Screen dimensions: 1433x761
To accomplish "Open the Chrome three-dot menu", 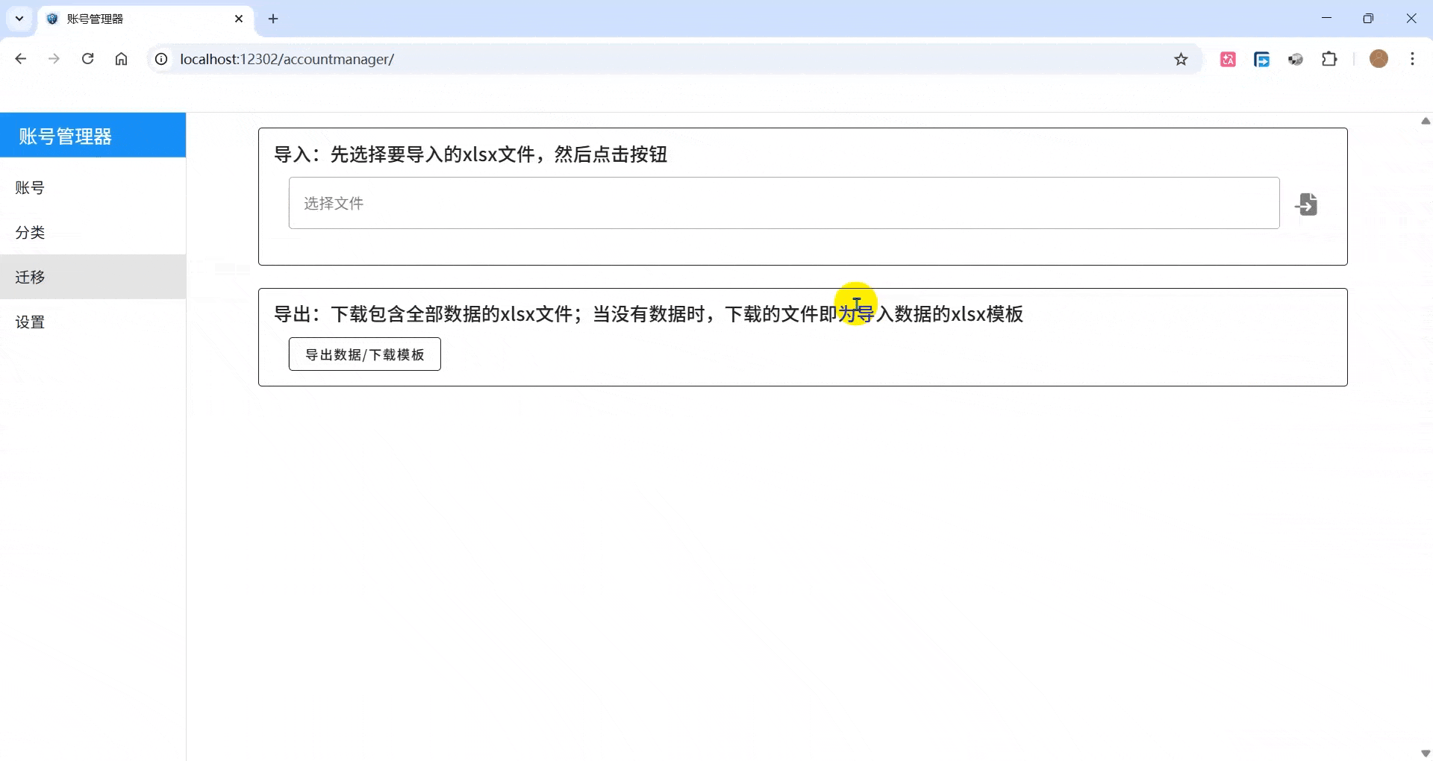I will coord(1412,59).
